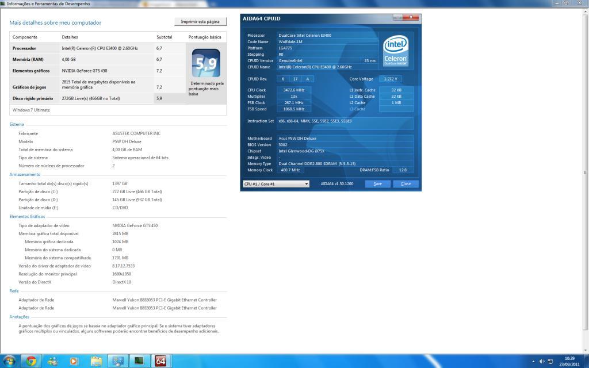Open Windows Explorer folder icon on taskbar
The width and height of the screenshot is (589, 368).
point(96,361)
